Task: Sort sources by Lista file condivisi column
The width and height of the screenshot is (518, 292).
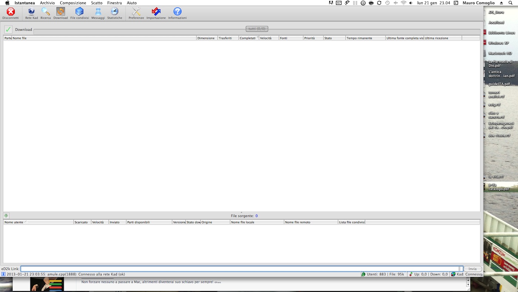Action: point(351,222)
